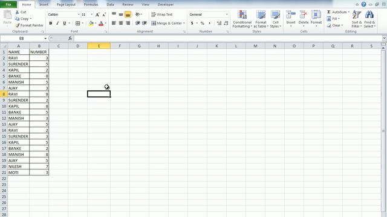Select cell A20 containing NILESH

pos(18,166)
